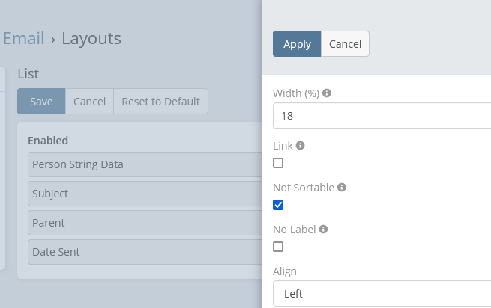The height and width of the screenshot is (308, 491).
Task: Click info icon next to Width (%)
Action: pyautogui.click(x=327, y=93)
